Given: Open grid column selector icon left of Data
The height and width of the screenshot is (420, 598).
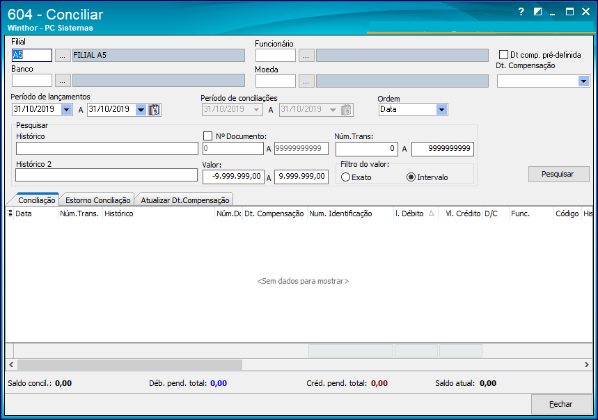Looking at the screenshot, I should pos(10,213).
